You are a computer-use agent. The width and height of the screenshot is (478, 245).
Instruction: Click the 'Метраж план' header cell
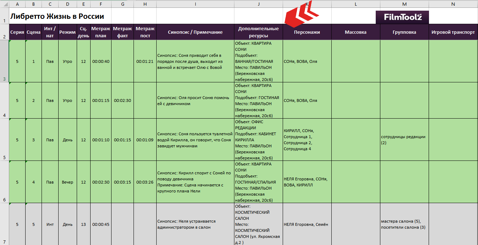click(101, 32)
